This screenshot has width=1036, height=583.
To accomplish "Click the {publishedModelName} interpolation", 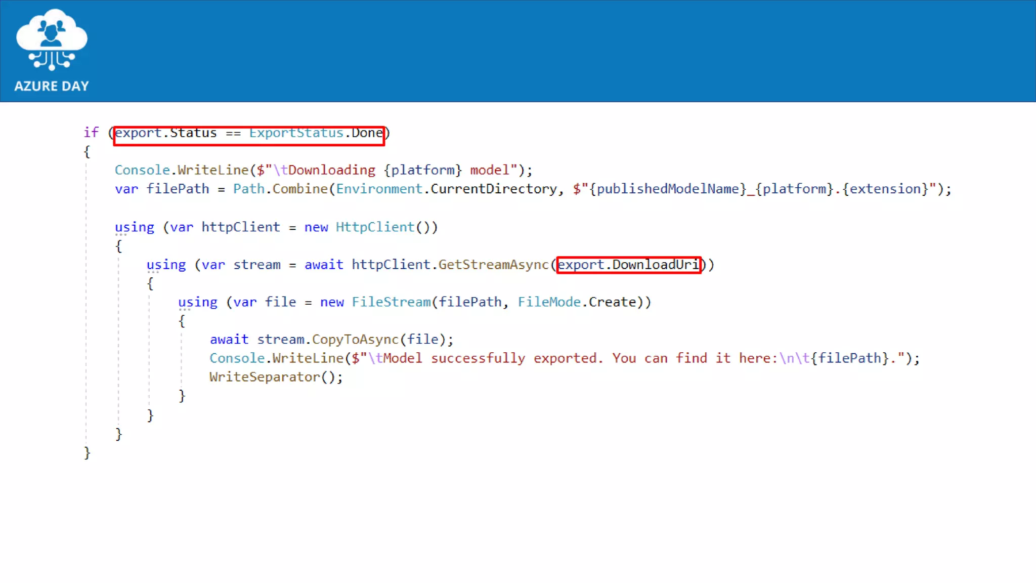I will (668, 189).
